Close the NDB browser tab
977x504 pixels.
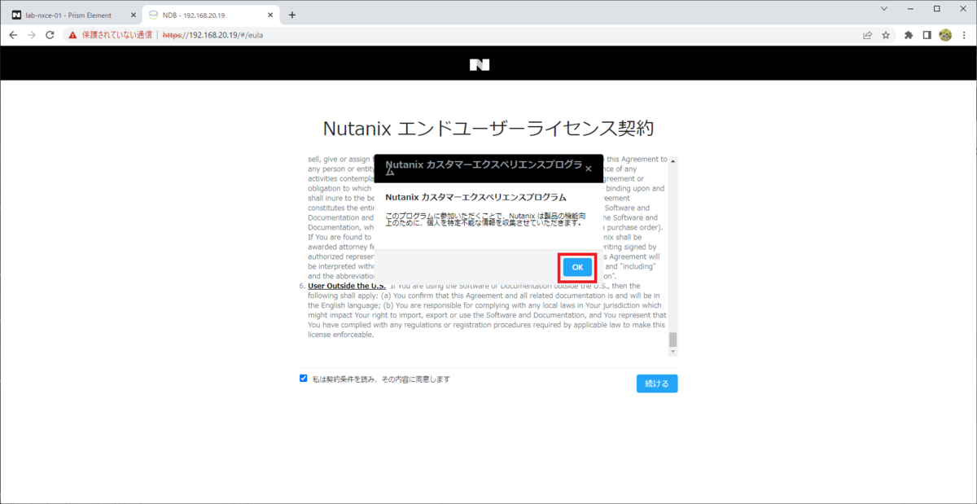click(x=269, y=15)
